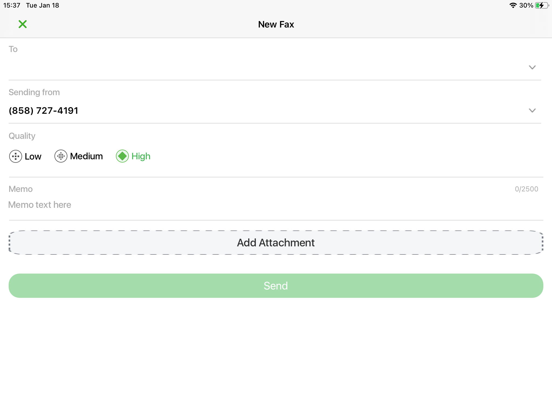Close the New Fax screen with green X
The height and width of the screenshot is (414, 552).
[23, 24]
